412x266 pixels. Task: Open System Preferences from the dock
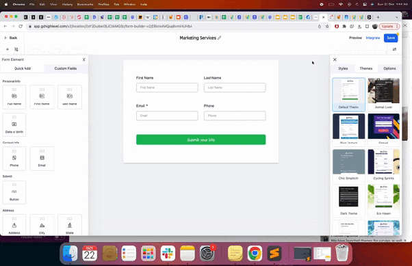(207, 254)
